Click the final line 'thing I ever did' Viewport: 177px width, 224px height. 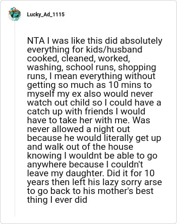point(57,200)
